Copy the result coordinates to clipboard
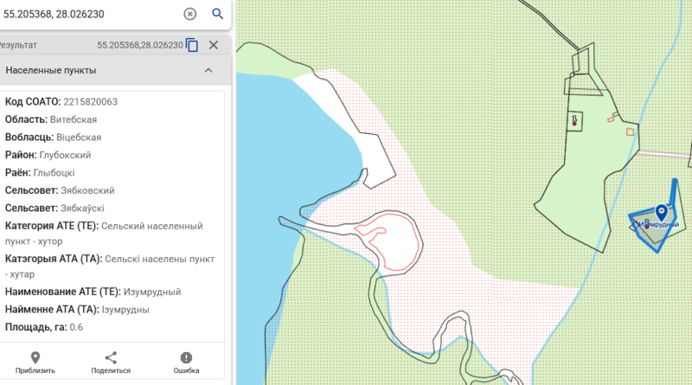The image size is (692, 385). [192, 45]
